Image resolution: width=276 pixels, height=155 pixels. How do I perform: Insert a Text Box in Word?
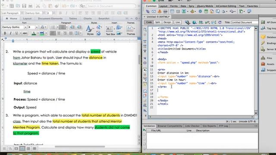click(110, 31)
